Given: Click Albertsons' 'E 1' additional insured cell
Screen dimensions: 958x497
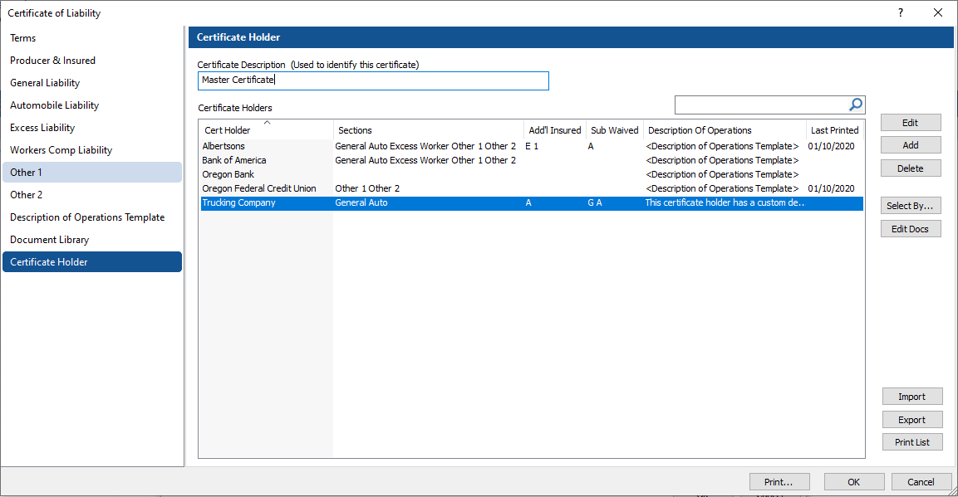Looking at the screenshot, I should (532, 146).
